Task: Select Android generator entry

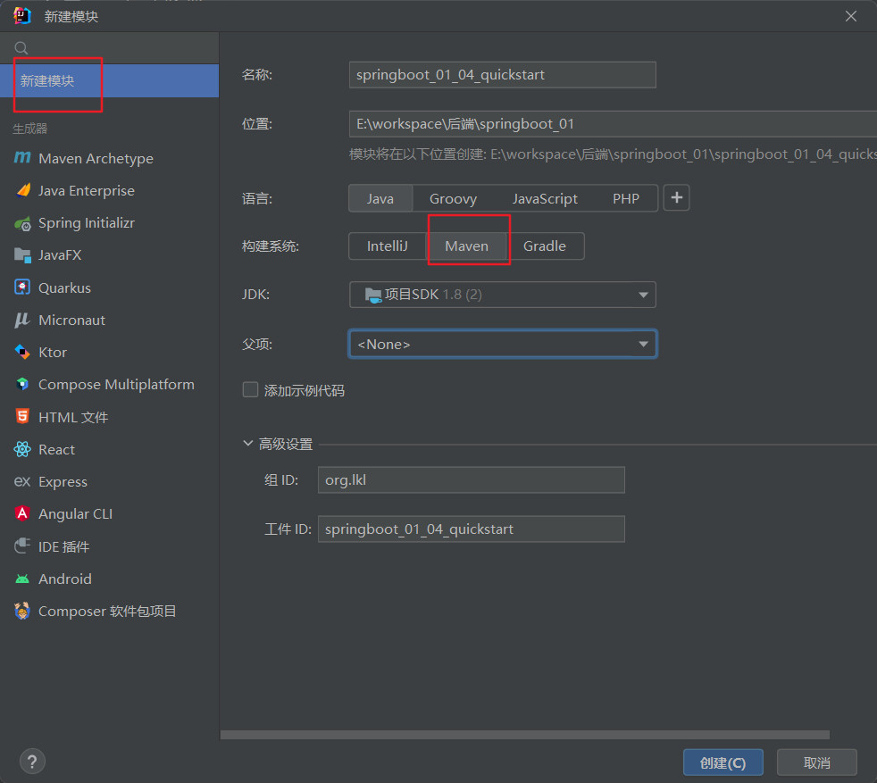Action: click(x=109, y=579)
